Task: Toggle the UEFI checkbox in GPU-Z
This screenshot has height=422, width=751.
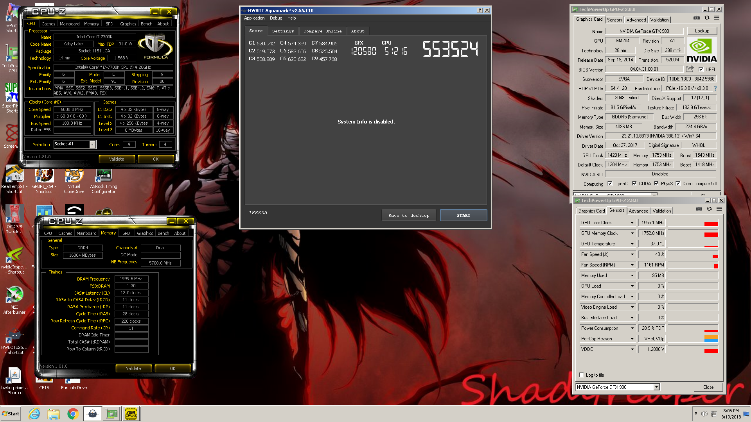Action: pyautogui.click(x=701, y=69)
